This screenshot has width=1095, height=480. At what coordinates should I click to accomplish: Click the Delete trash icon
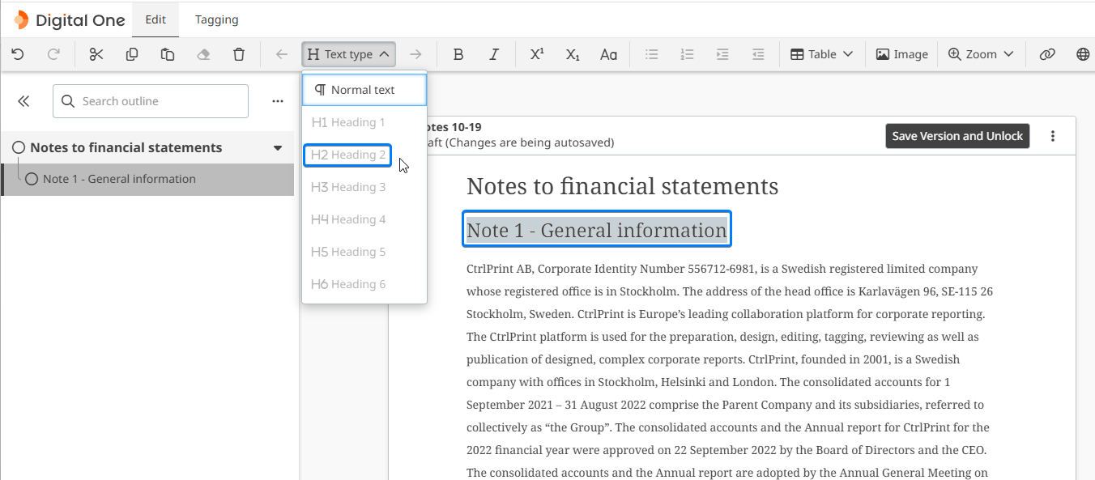(239, 54)
